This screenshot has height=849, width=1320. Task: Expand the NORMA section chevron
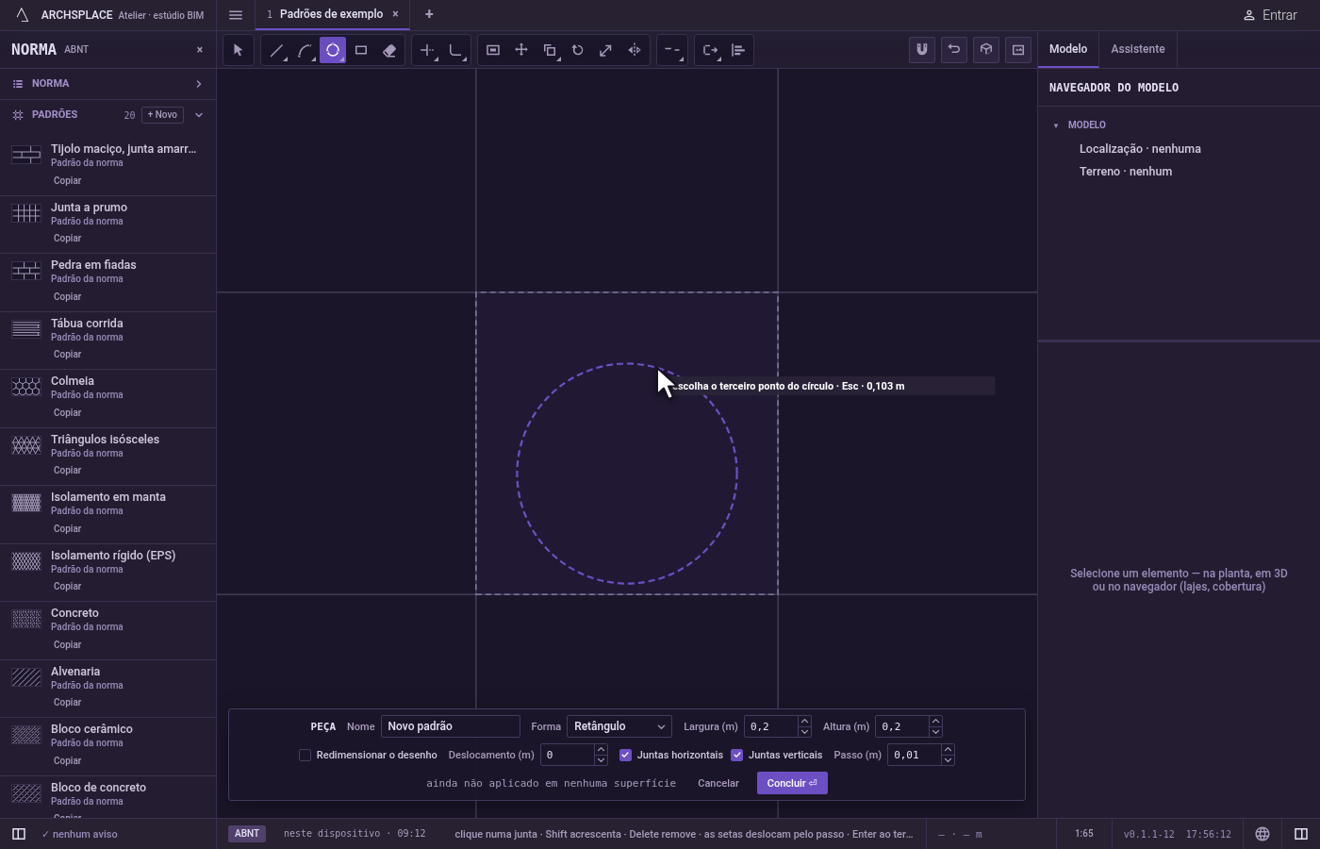198,84
